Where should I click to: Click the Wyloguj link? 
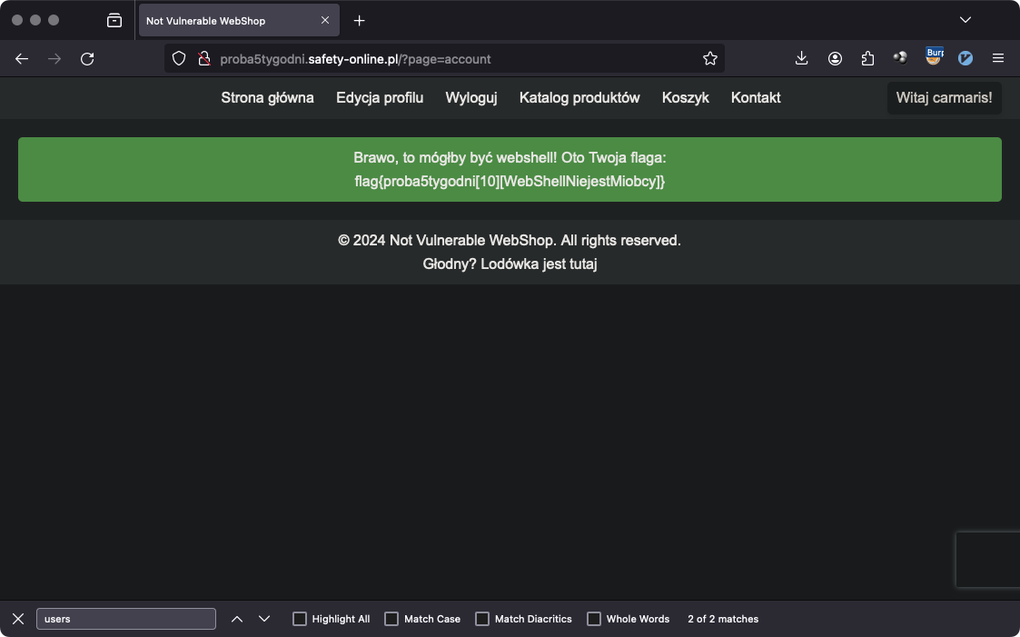point(471,98)
